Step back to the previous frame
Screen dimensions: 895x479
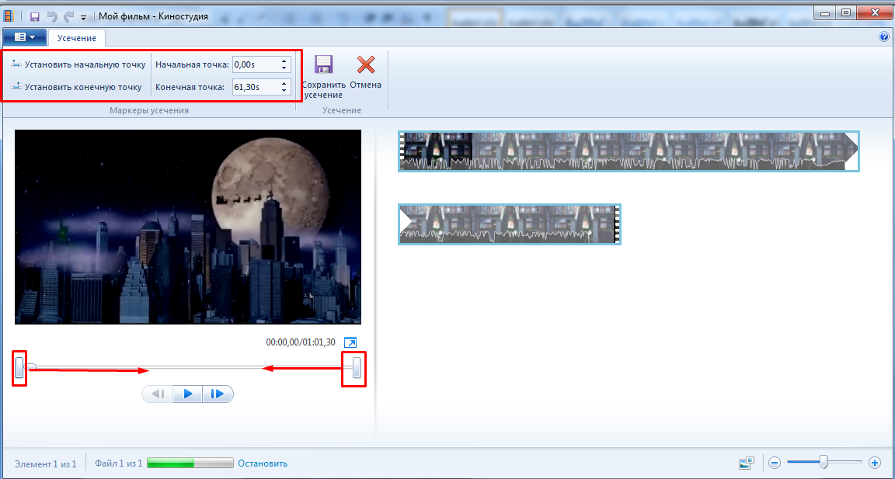coord(158,394)
